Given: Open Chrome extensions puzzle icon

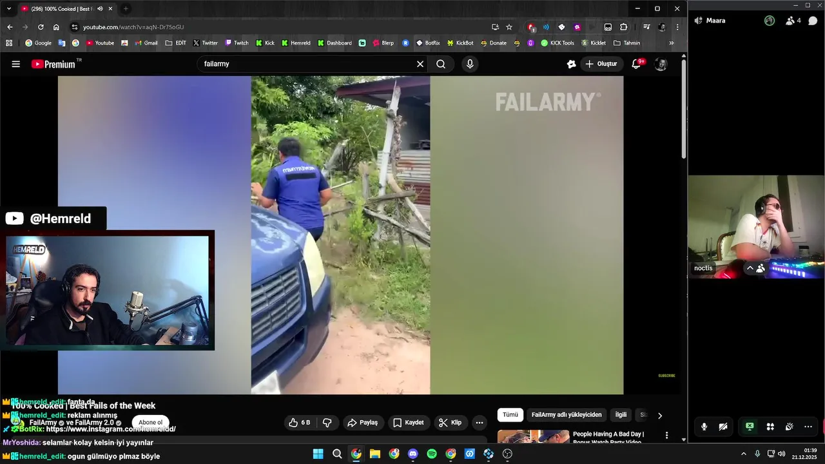Looking at the screenshot, I should [623, 27].
